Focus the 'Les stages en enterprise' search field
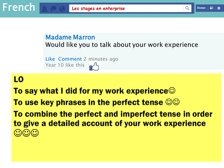Image resolution: width=224 pixels, height=168 pixels. [x=126, y=8]
